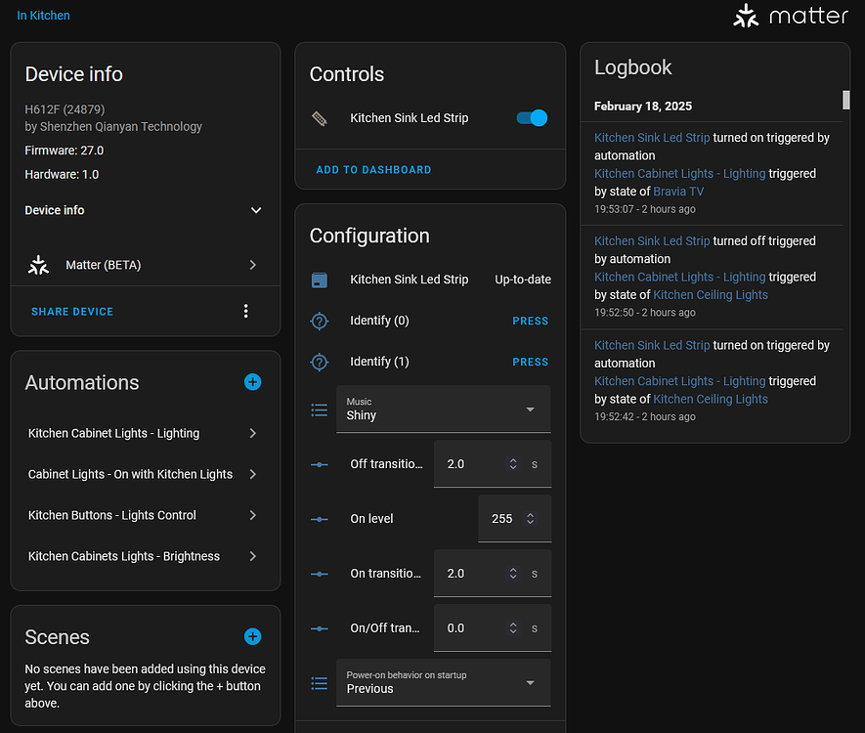The width and height of the screenshot is (865, 733).
Task: Click the Firmware: 27.0 text
Action: [x=64, y=151]
